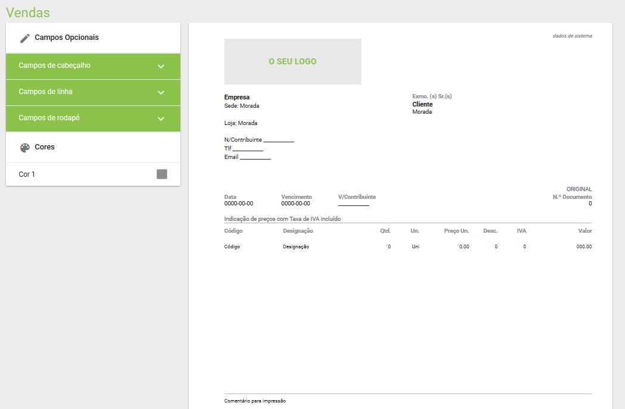Click the Preço Un. column header
The height and width of the screenshot is (409, 625).
(457, 231)
